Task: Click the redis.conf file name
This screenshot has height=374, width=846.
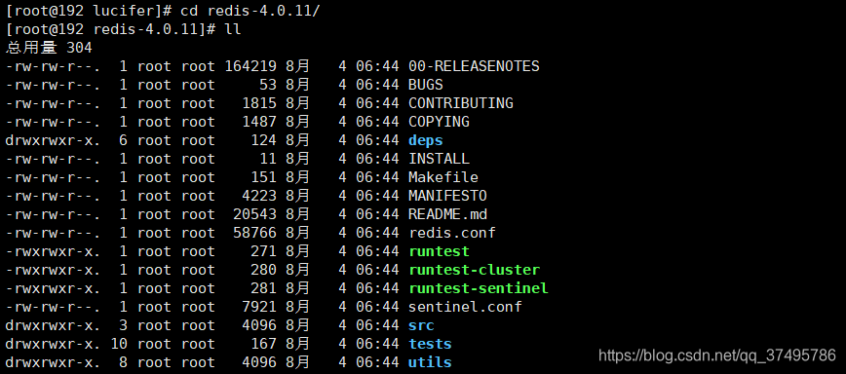Action: click(452, 233)
